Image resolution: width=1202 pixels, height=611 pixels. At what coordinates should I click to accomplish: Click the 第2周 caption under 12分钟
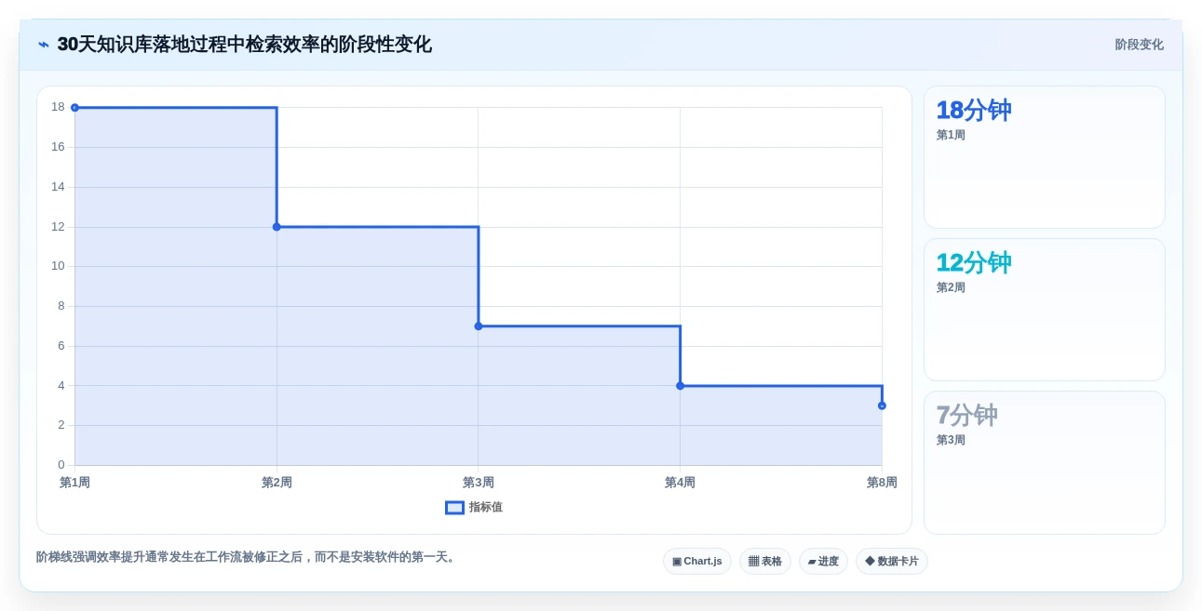951,287
